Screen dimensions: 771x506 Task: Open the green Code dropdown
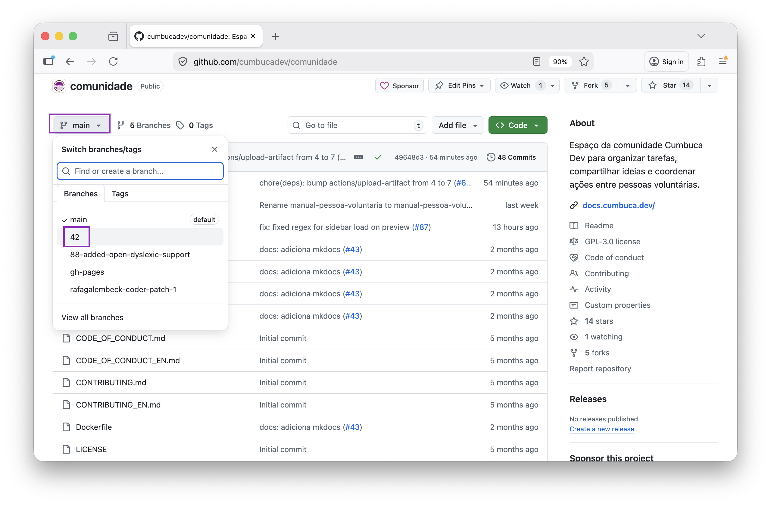(x=518, y=125)
